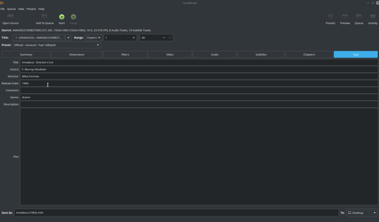Screen dimensions: 379x222
Task: Click the HandBrake app icon in title bar
Action: [2, 3]
